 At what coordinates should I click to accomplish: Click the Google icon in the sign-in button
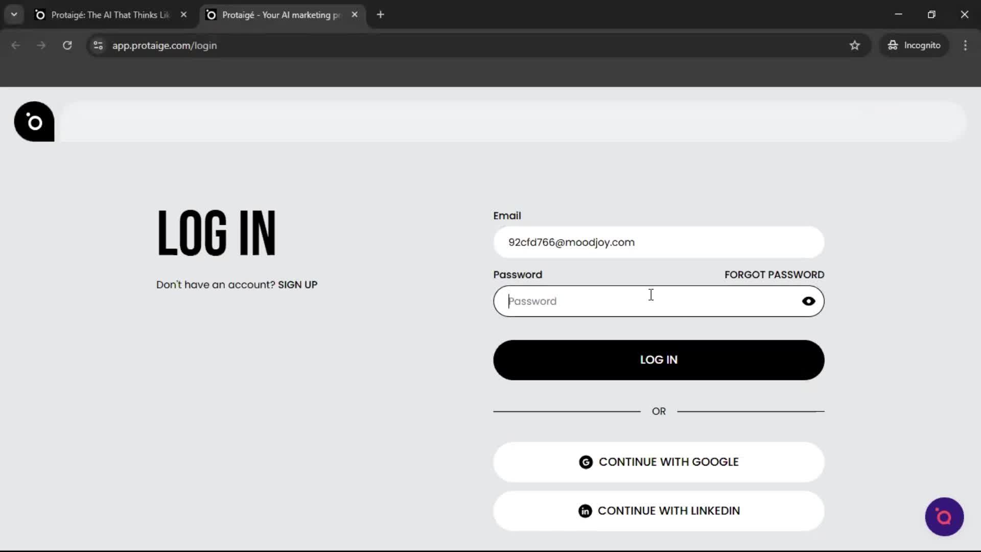click(x=586, y=462)
